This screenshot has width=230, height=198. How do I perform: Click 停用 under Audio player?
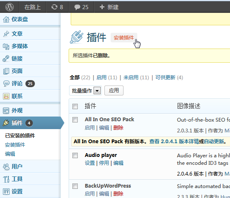(x=104, y=163)
